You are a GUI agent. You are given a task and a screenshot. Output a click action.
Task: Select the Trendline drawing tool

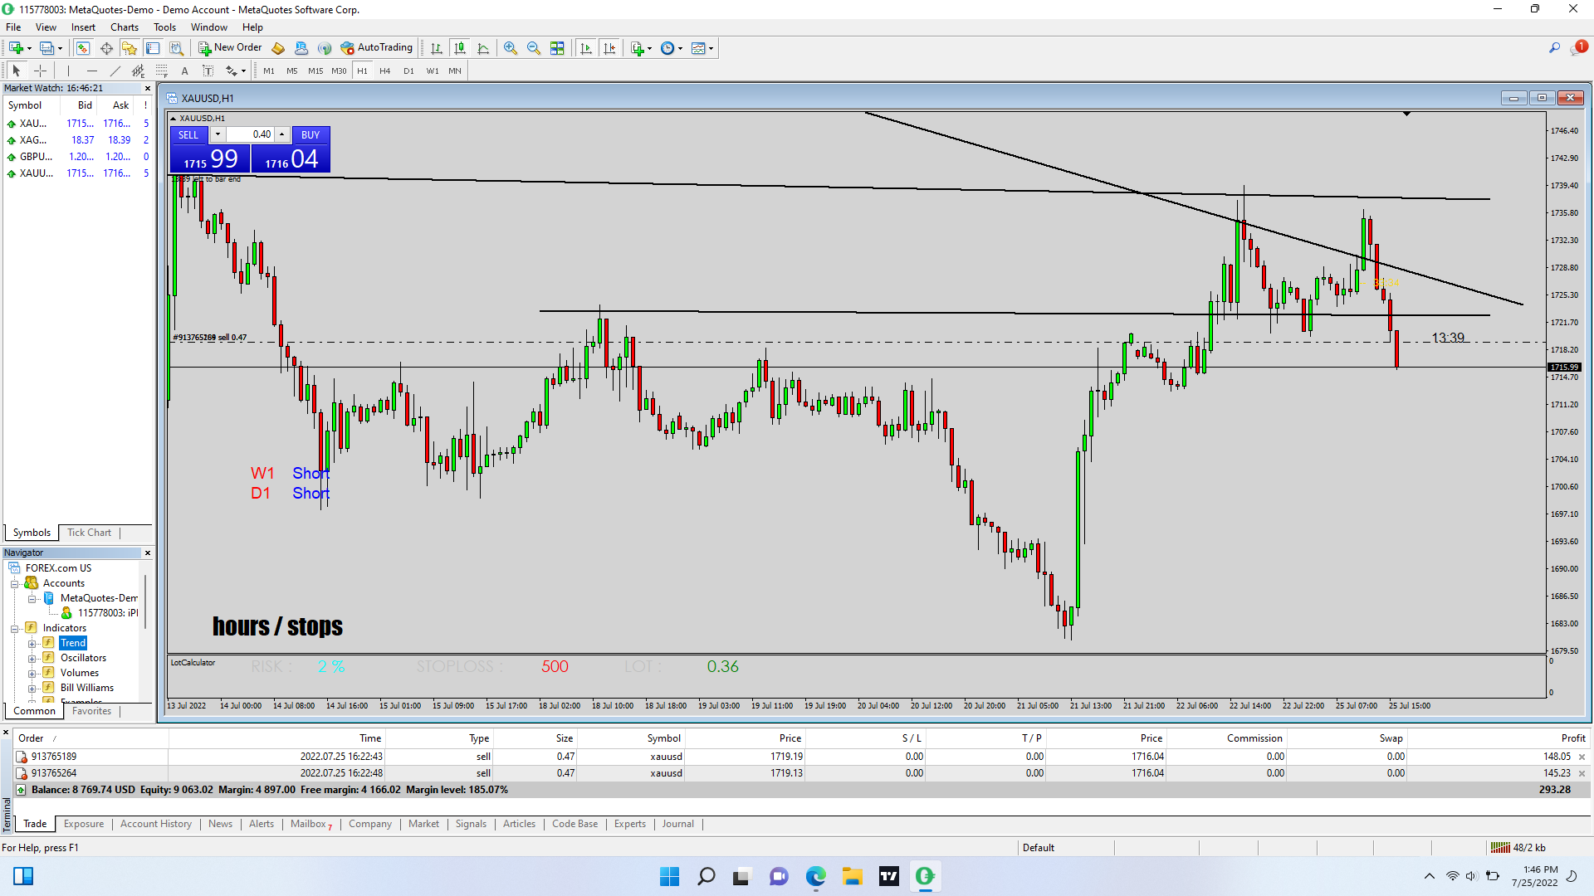(115, 71)
